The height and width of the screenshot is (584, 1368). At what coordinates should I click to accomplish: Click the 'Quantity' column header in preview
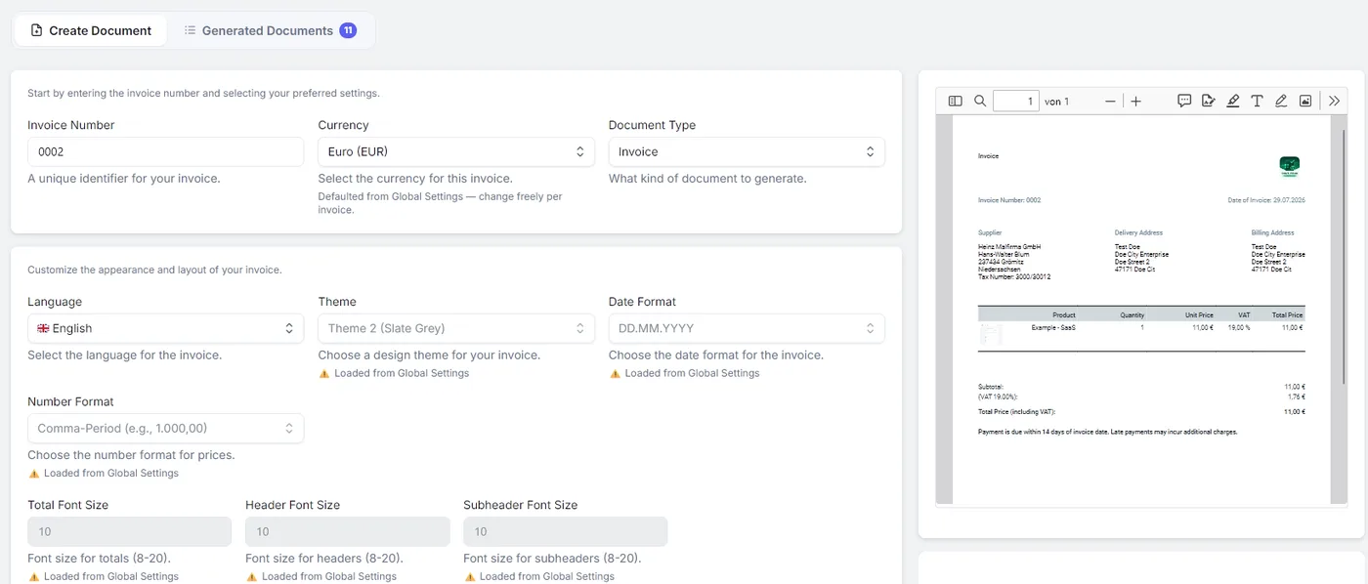coord(1132,315)
